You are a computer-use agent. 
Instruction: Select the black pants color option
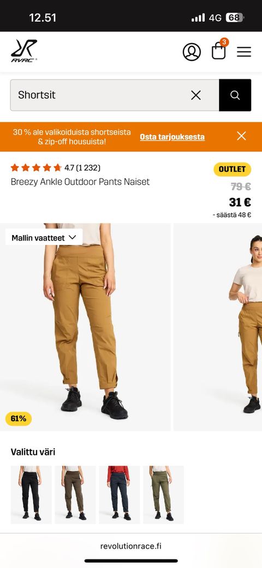point(31,495)
